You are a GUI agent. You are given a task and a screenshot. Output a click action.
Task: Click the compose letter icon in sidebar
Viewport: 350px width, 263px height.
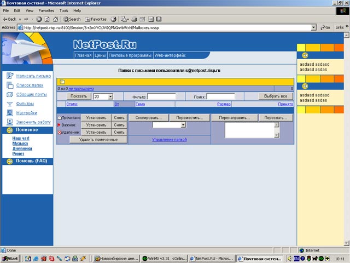[10, 76]
